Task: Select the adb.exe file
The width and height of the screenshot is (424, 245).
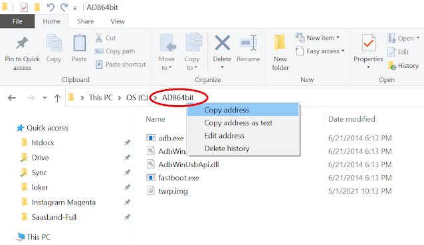Action: [x=165, y=138]
